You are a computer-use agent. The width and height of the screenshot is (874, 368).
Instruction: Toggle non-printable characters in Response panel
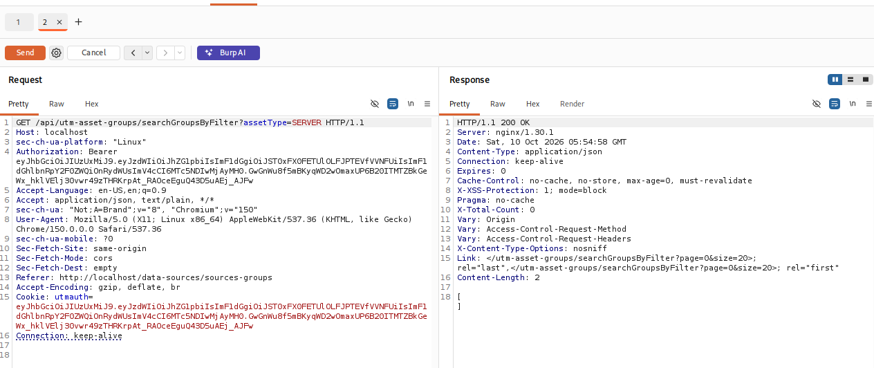click(x=817, y=104)
